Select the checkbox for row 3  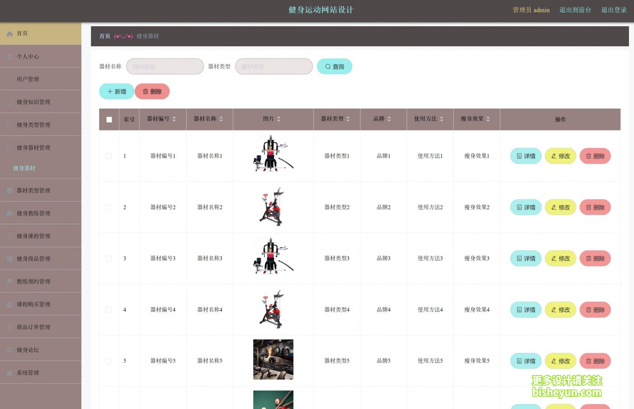[x=109, y=259]
